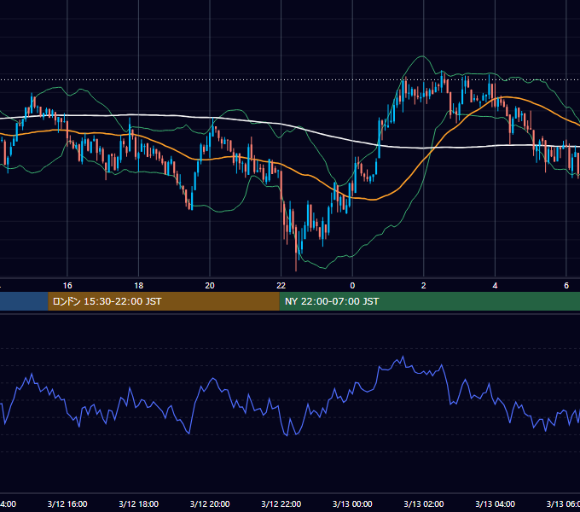Click the hour label 0 on the upper axis

352,286
